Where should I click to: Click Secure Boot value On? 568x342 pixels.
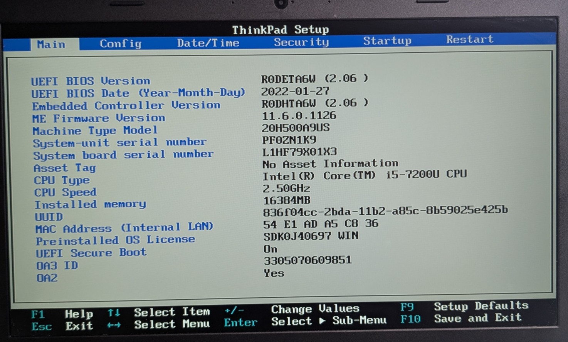tap(271, 249)
